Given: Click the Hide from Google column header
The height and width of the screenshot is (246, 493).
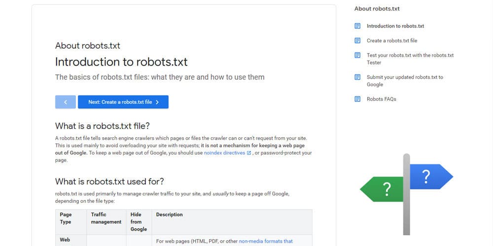Looking at the screenshot, I should point(139,222).
